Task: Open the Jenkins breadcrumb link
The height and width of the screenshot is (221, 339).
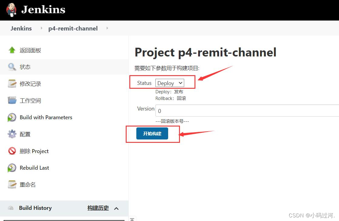Action: click(x=21, y=28)
